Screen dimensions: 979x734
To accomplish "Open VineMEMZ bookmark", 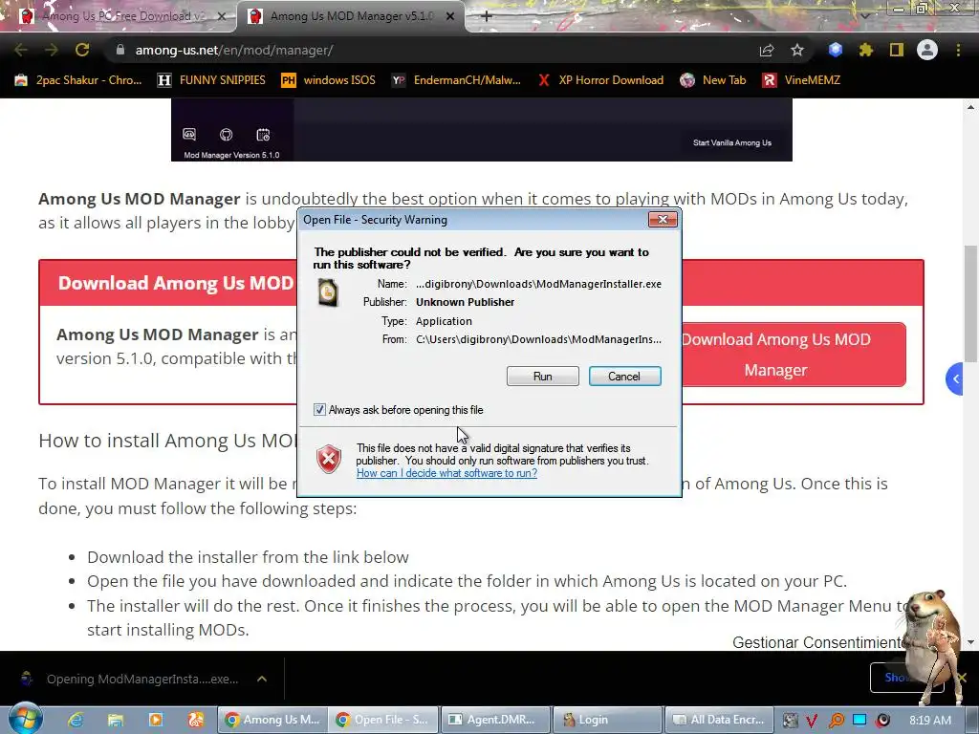I will tap(801, 80).
